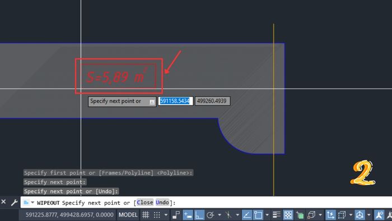Open command line customize wrench

pos(14,202)
